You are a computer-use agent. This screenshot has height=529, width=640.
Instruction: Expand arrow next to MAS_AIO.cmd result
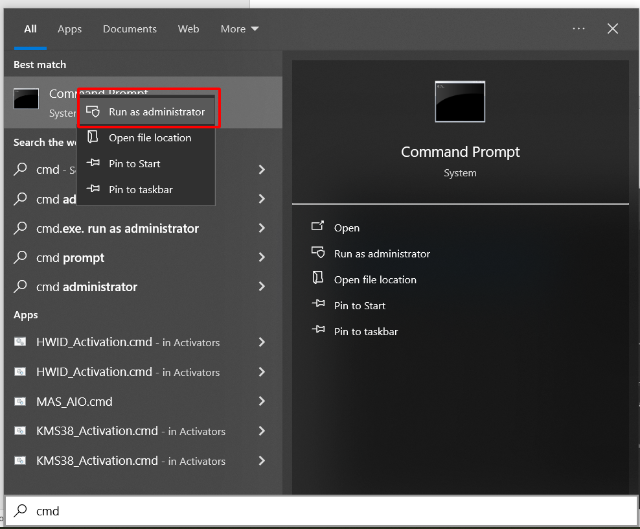tap(262, 401)
